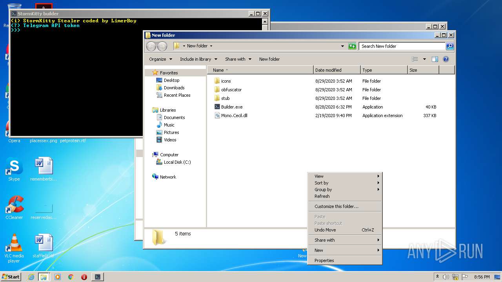This screenshot has height=282, width=502.
Task: Open Documents library in navigation pane
Action: [171, 117]
